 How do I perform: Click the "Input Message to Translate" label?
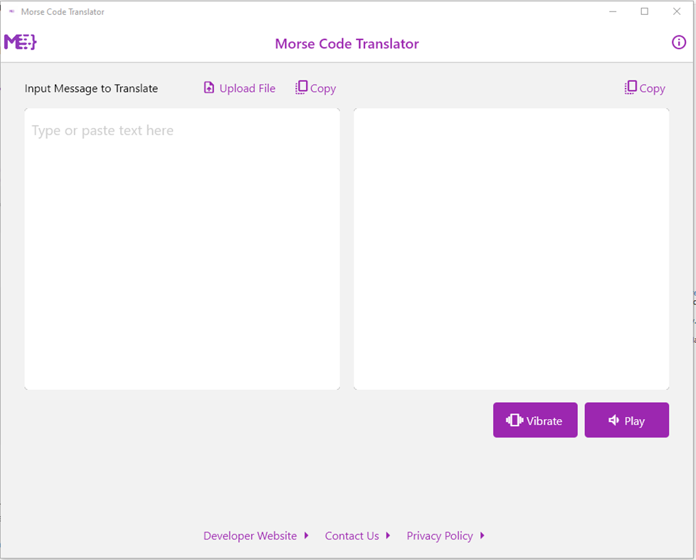pyautogui.click(x=91, y=89)
